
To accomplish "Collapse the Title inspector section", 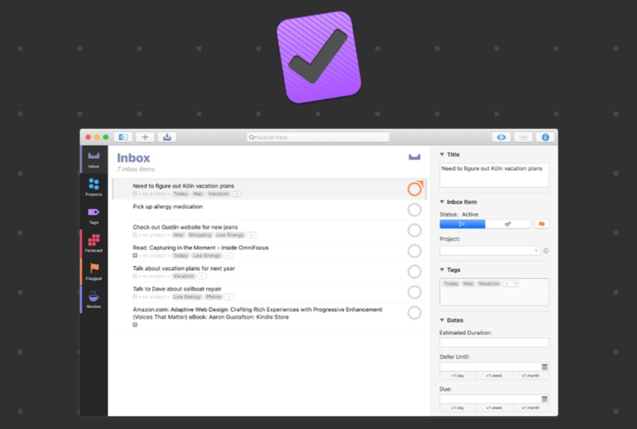I will coord(442,155).
